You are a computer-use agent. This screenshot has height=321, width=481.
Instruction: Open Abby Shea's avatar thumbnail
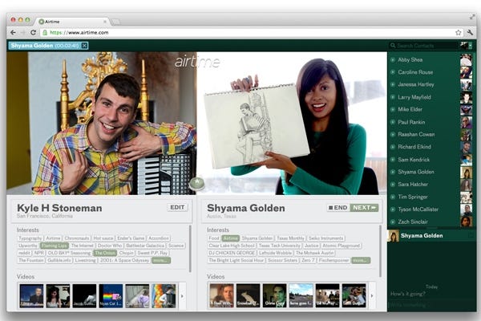[466, 59]
